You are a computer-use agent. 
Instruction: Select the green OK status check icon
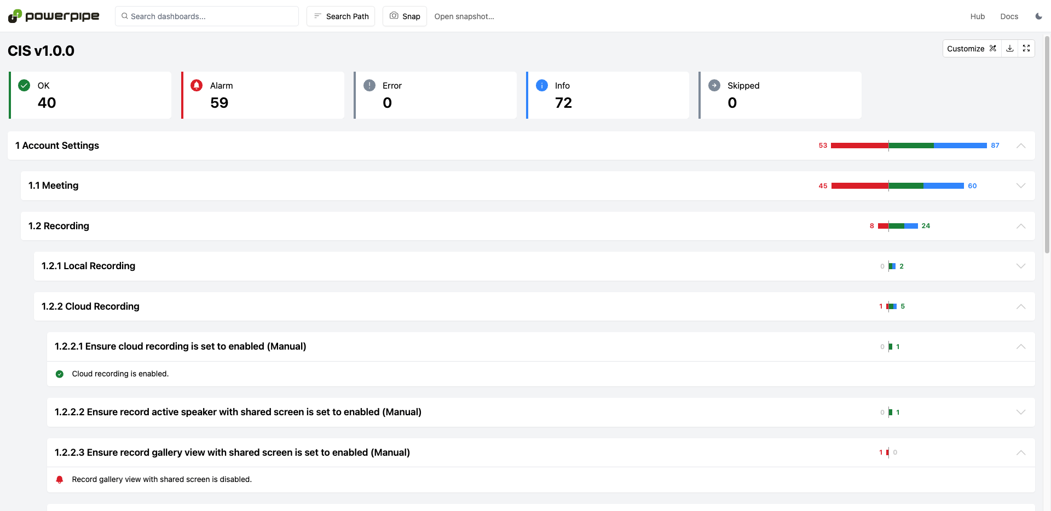(24, 85)
